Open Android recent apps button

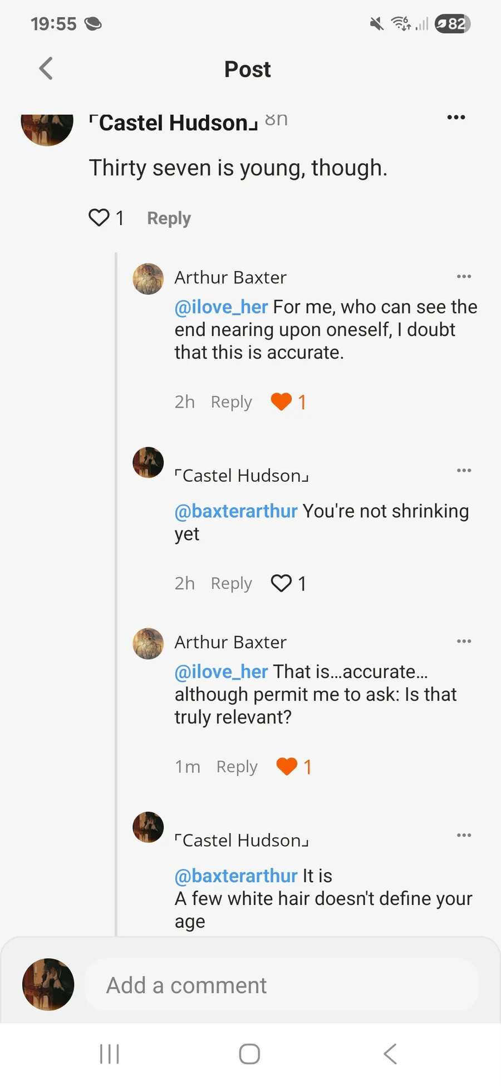(x=110, y=1054)
